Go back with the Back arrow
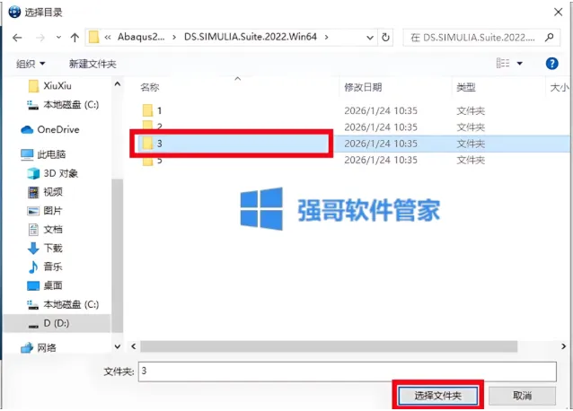Image resolution: width=573 pixels, height=411 pixels. [17, 38]
